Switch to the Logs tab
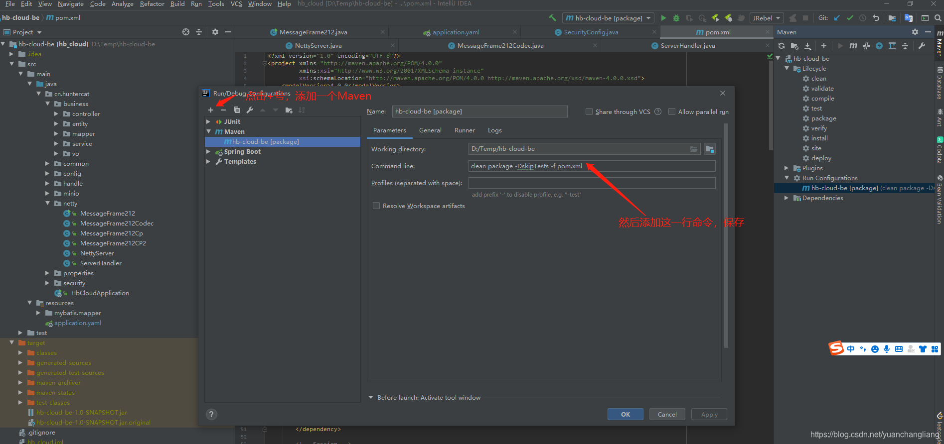Image resolution: width=944 pixels, height=444 pixels. tap(494, 130)
